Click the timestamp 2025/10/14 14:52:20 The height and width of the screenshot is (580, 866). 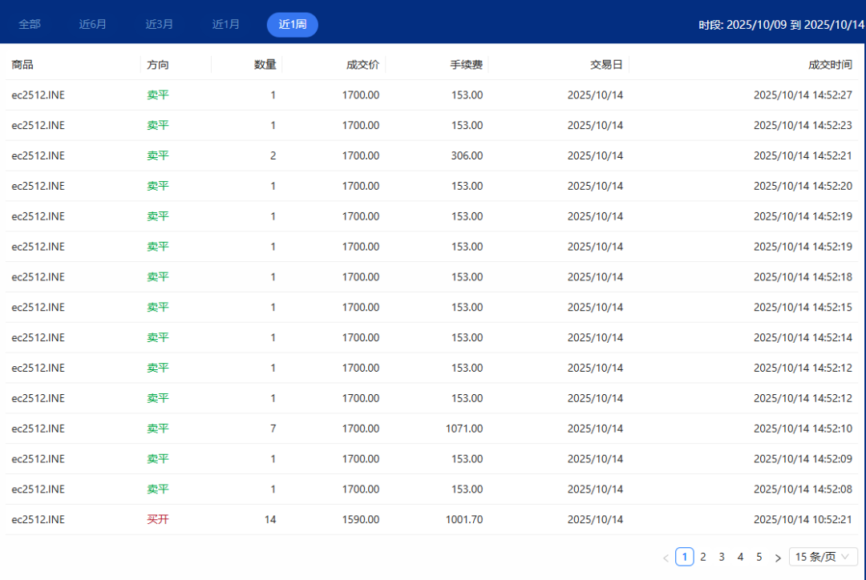point(803,186)
